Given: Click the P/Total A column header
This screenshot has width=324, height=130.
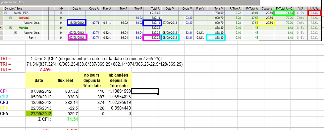Looking at the screenshot, I should coord(251,8).
